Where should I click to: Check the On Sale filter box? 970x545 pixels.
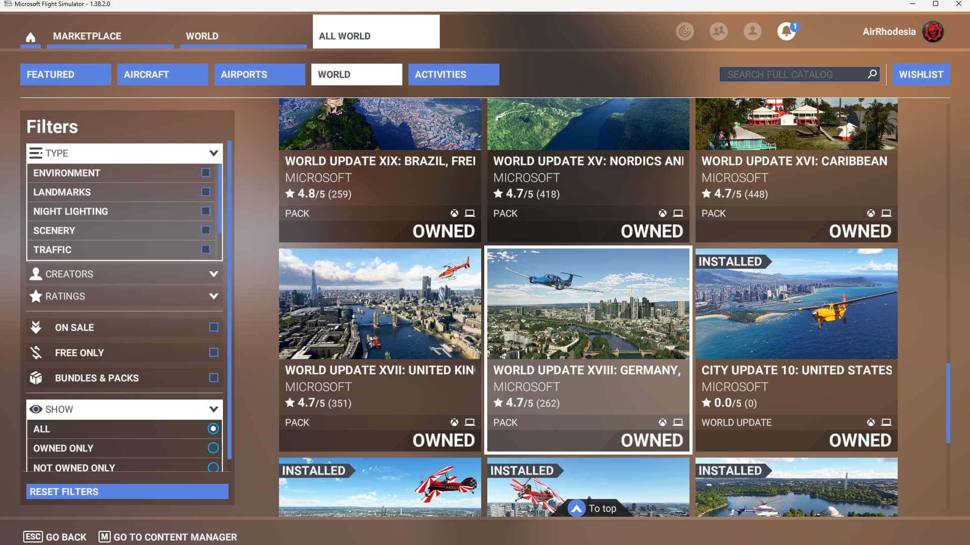pyautogui.click(x=213, y=327)
